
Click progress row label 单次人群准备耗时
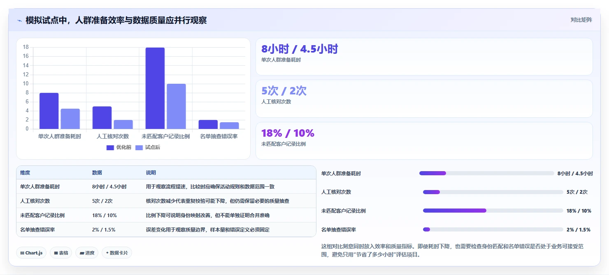coord(341,174)
